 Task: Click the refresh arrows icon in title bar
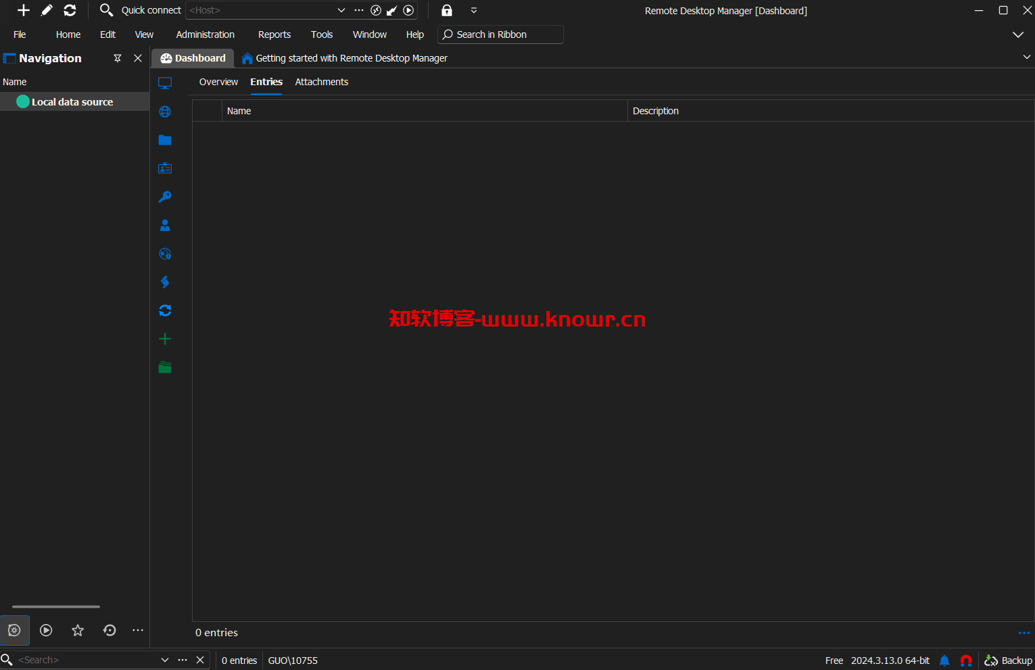[x=70, y=10]
